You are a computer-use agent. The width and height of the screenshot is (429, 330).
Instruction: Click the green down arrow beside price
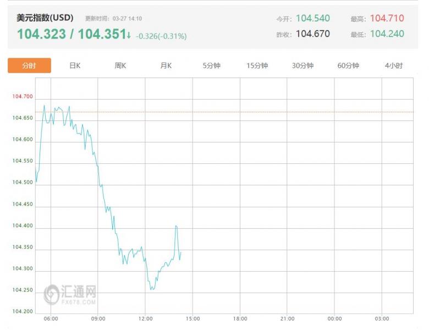point(129,35)
